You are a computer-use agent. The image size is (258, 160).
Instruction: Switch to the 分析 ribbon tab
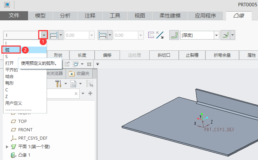(65, 16)
